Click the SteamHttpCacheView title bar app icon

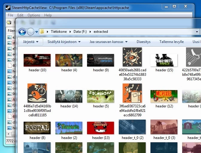coord(8,8)
